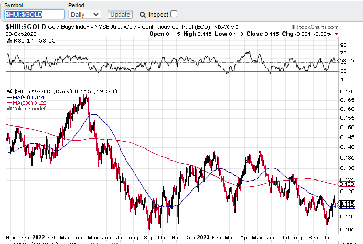Screen dimensions: 363x244
Task: Enable the Inspect checkbox
Action: click(174, 14)
